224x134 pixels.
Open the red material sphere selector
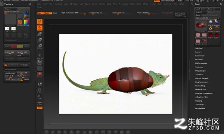40,75
